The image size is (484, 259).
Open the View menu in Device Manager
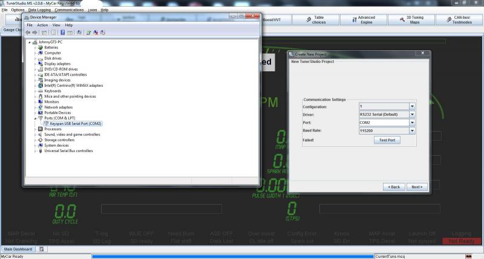coord(56,25)
